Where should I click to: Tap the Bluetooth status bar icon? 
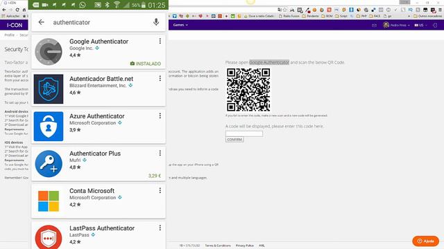click(x=108, y=5)
